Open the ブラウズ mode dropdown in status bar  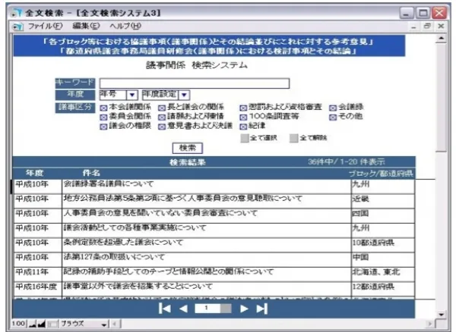click(104, 324)
